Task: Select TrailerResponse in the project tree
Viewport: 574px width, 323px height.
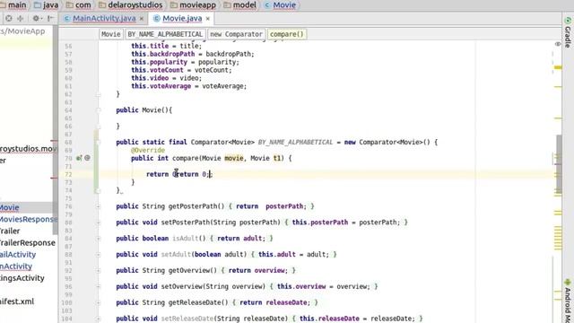Action: click(28, 243)
